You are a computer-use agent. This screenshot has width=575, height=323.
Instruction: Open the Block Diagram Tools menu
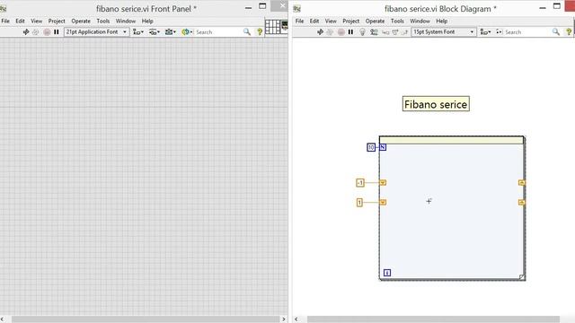point(397,22)
